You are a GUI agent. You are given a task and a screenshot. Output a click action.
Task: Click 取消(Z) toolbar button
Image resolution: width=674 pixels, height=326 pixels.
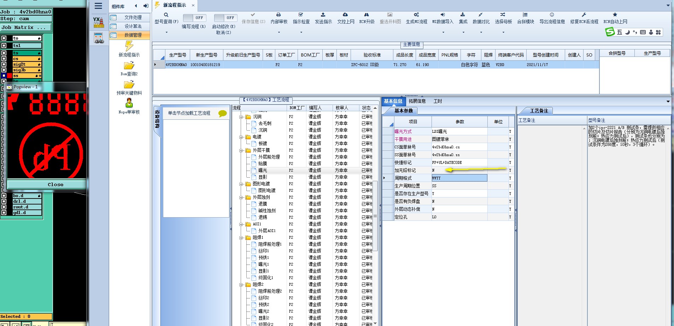pos(223,32)
